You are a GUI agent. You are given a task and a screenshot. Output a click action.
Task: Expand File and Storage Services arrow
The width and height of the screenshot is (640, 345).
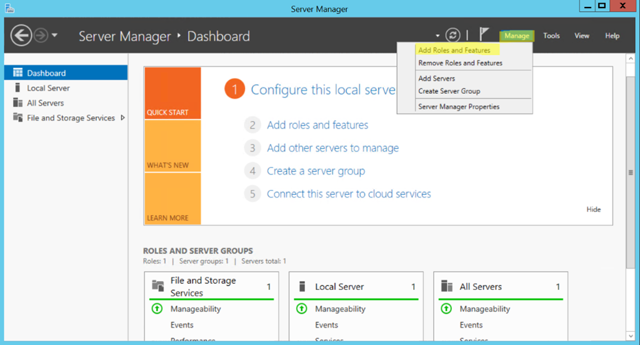click(122, 118)
